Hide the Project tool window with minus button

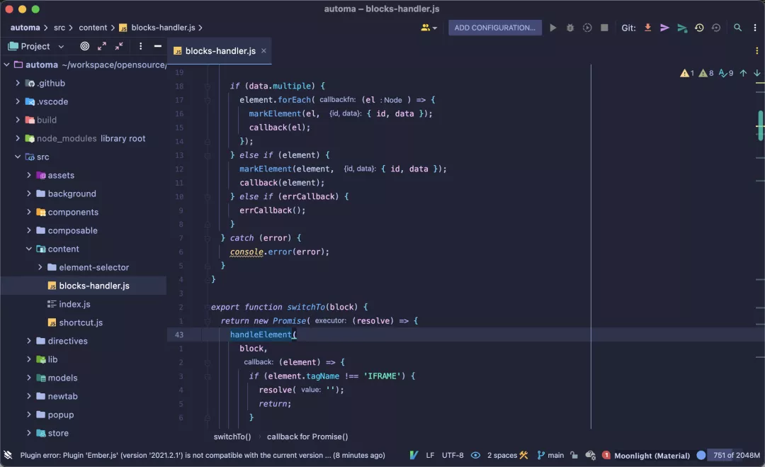tap(158, 46)
